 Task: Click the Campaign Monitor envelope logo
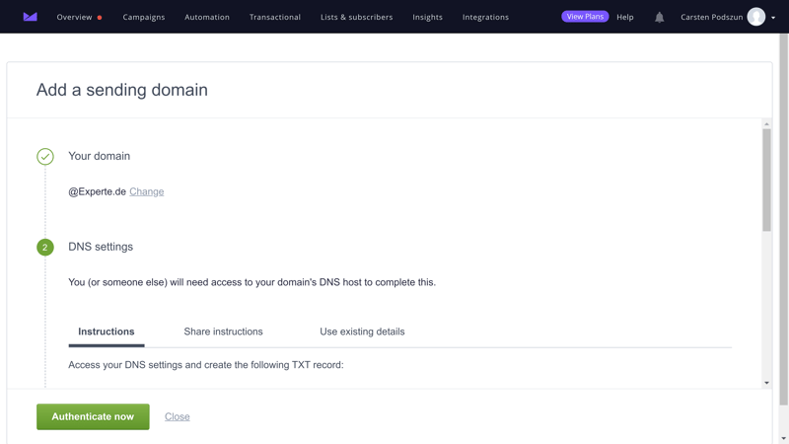coord(31,17)
